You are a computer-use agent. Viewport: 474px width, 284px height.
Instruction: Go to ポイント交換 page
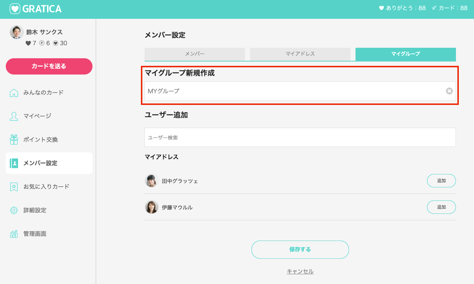click(49, 140)
